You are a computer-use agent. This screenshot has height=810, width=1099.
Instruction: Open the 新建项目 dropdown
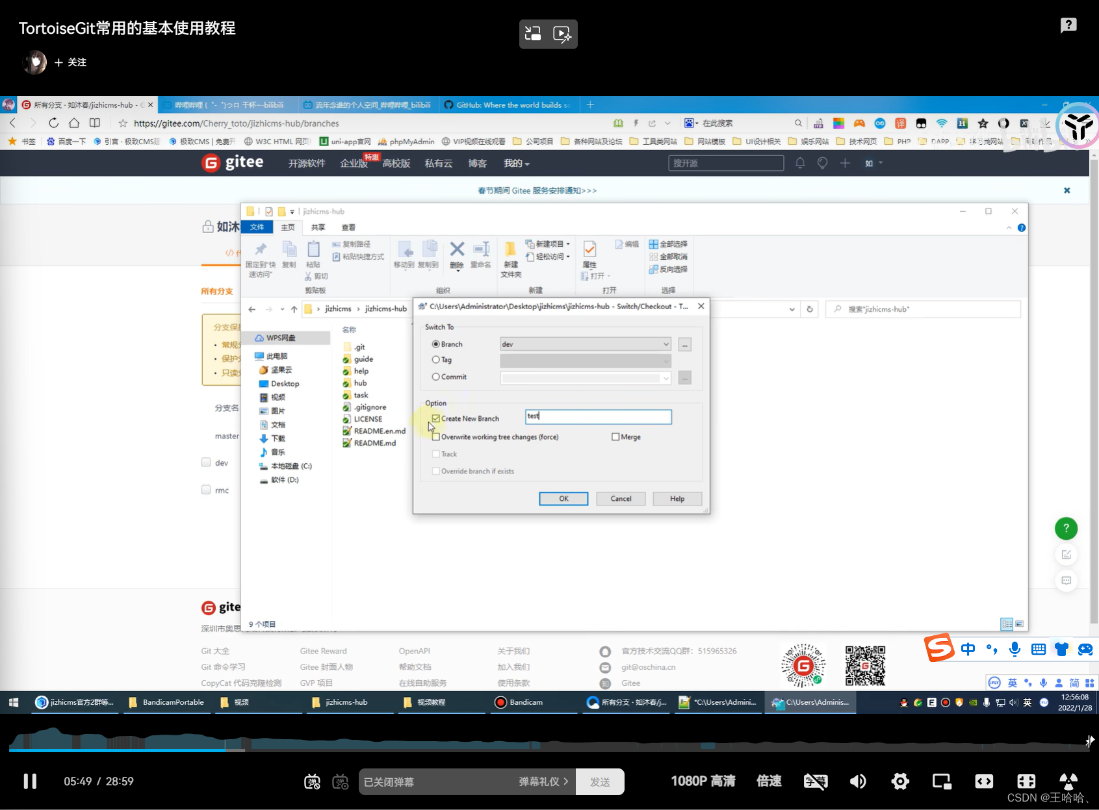(x=547, y=244)
